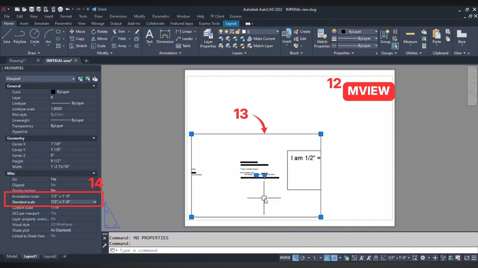
Task: Select the Text annotation tool
Action: (x=149, y=36)
